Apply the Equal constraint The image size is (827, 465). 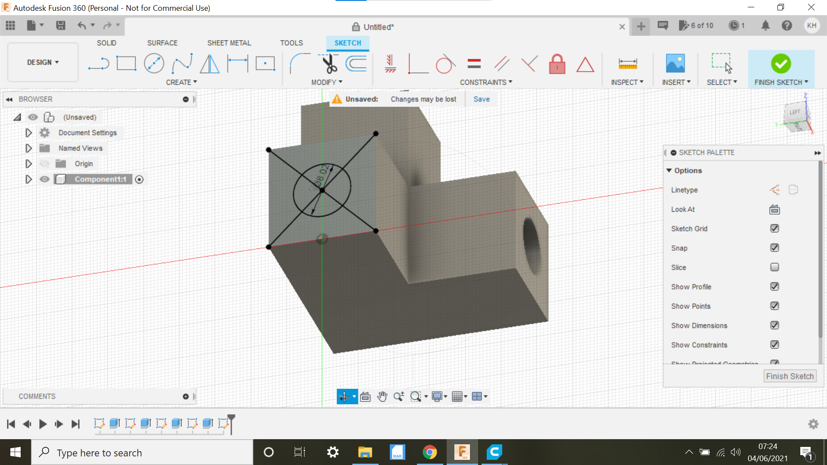point(474,63)
